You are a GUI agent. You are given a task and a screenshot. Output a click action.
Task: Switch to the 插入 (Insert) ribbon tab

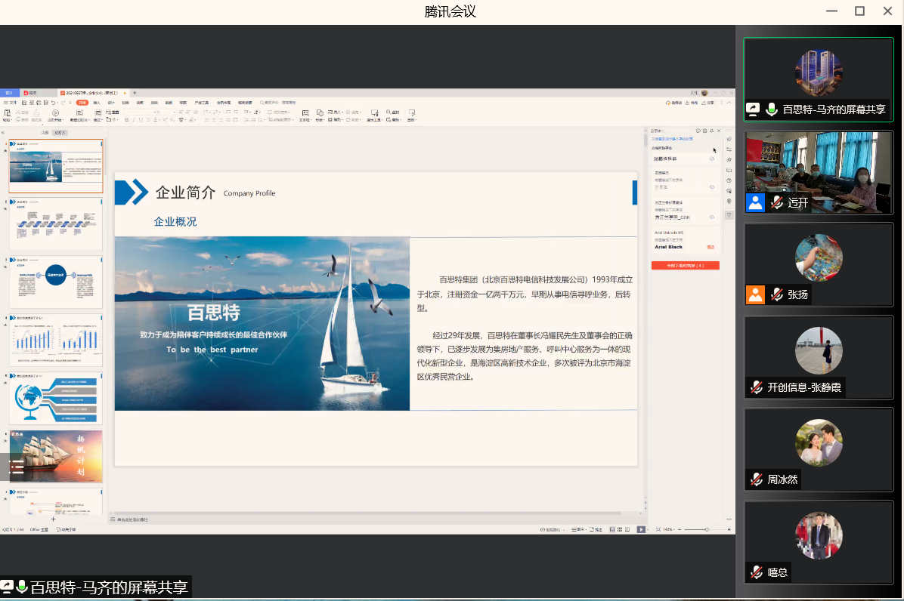click(x=96, y=103)
